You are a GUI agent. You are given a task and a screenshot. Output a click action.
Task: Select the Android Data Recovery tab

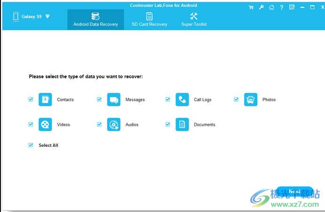coord(95,20)
